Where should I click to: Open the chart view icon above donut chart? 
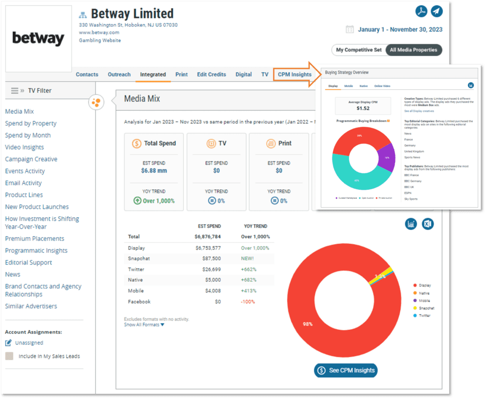[x=411, y=224]
